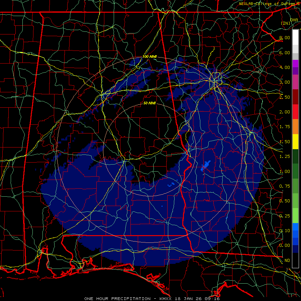Click the 0.75 legend value
This screenshot has height=301, width=301.
(285, 186)
